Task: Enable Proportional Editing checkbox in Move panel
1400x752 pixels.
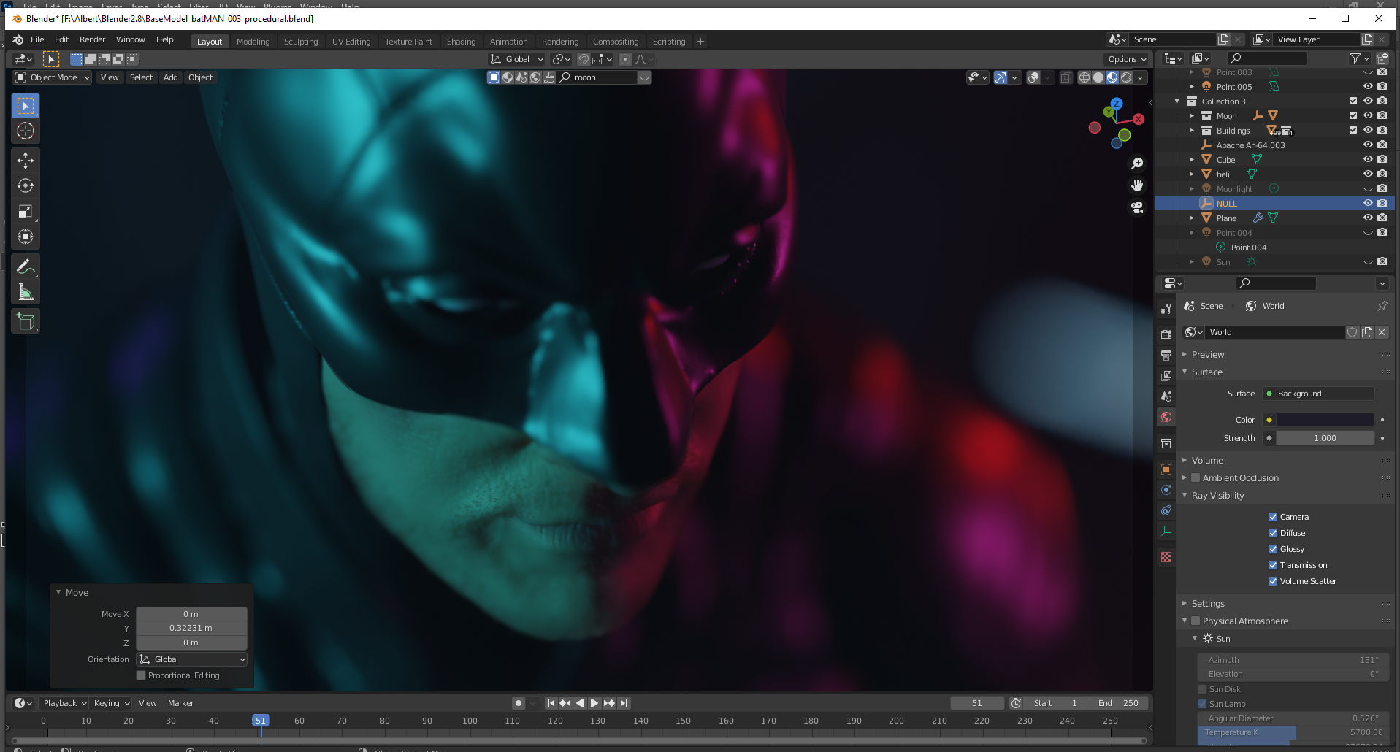Action: click(141, 675)
